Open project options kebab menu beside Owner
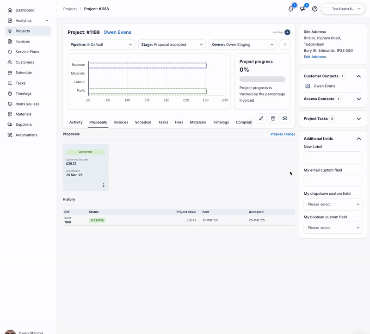370x334 pixels. click(x=285, y=45)
